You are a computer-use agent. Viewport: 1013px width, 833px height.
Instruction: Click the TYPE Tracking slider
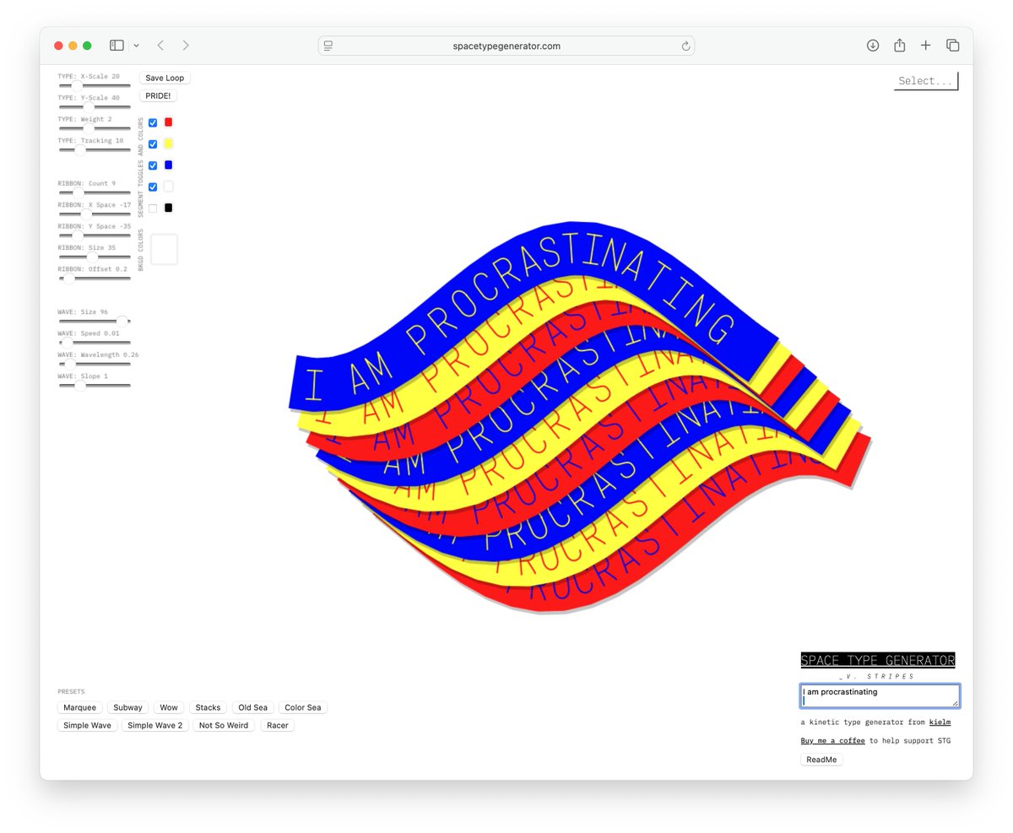[x=95, y=150]
